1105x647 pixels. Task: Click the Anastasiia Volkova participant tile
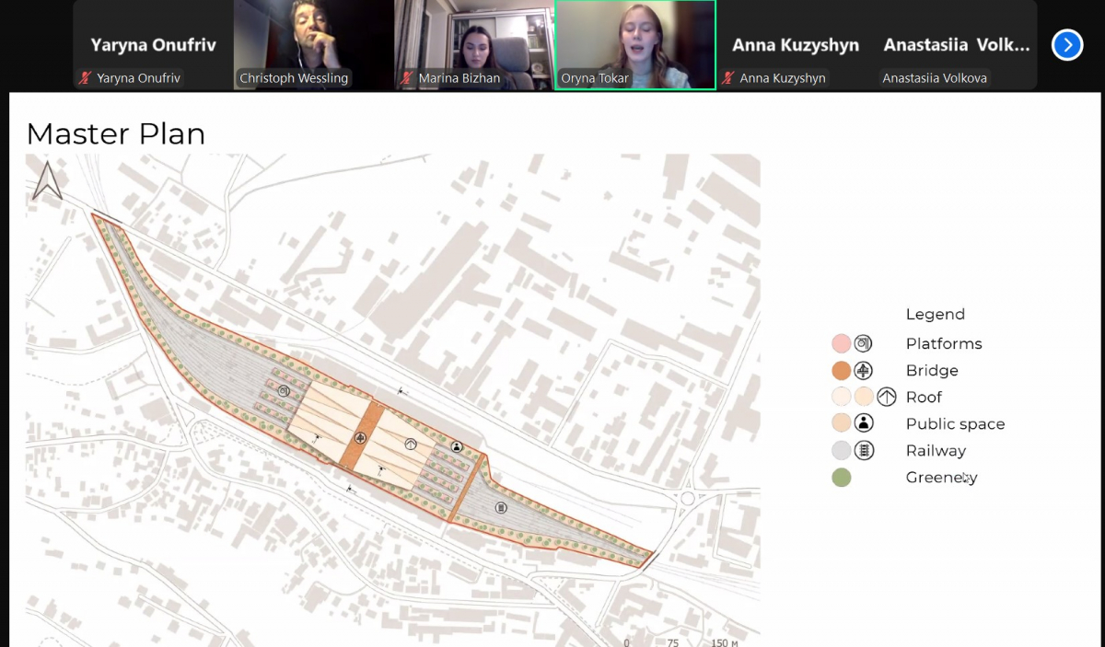pyautogui.click(x=956, y=44)
